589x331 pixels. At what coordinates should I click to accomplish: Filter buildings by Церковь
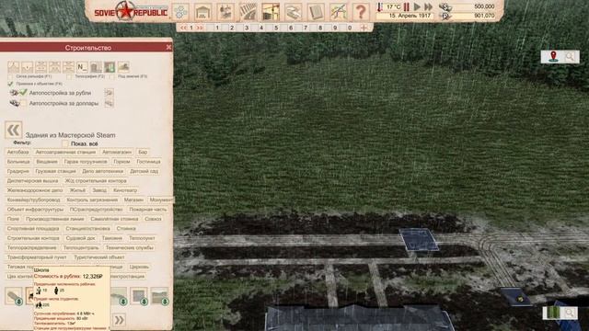pyautogui.click(x=139, y=267)
